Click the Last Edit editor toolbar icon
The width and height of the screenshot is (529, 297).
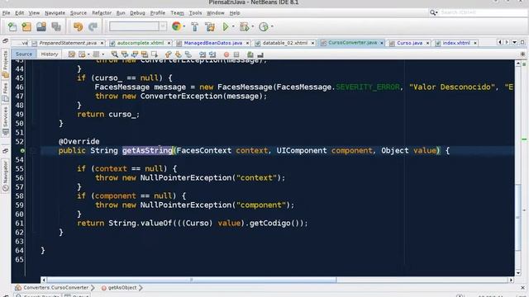click(72, 54)
